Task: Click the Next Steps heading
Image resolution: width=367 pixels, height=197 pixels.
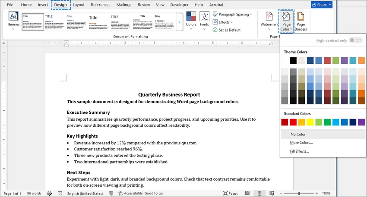Action: tap(79, 172)
